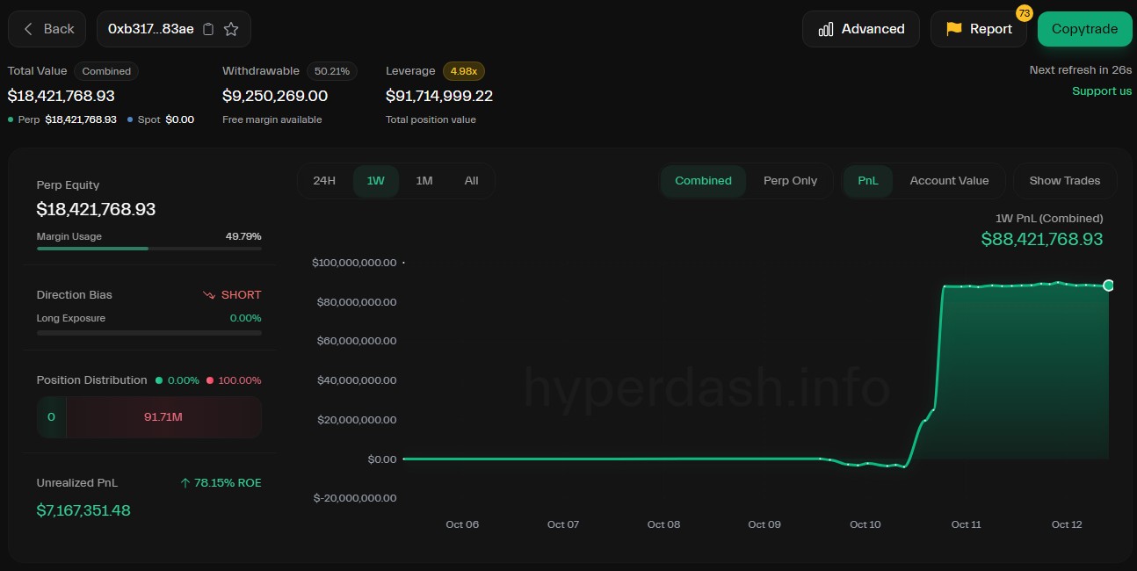Viewport: 1137px width, 571px height.
Task: Open the Support us link
Action: 1101,91
